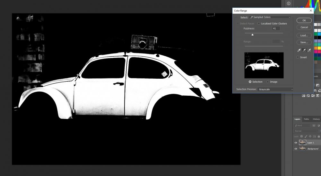The width and height of the screenshot is (321, 176).
Task: Switch to the History tab
Action: tap(316, 119)
